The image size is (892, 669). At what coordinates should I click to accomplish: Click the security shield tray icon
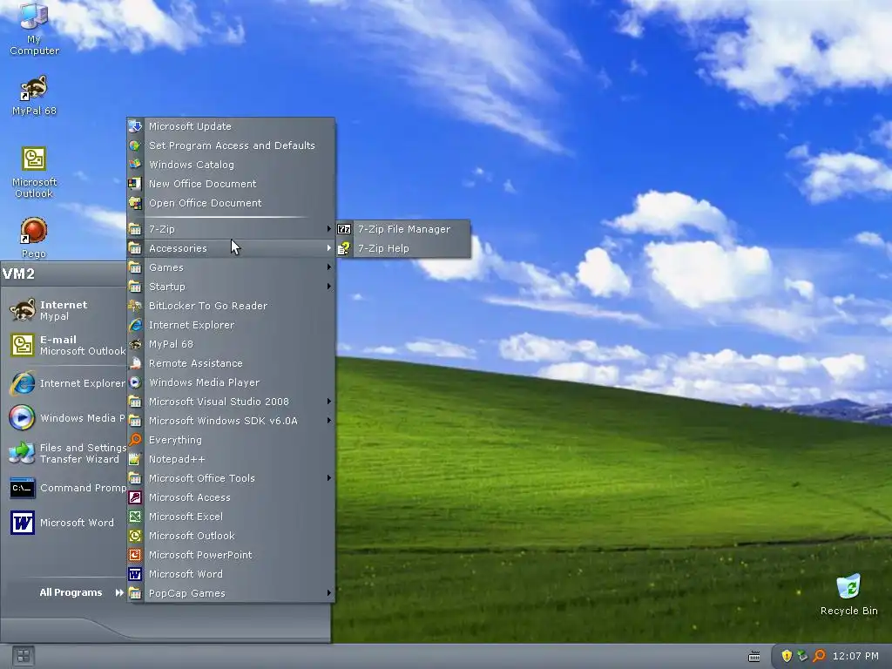click(x=787, y=656)
